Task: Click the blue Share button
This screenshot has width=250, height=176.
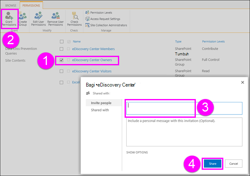Action: pyautogui.click(x=212, y=164)
